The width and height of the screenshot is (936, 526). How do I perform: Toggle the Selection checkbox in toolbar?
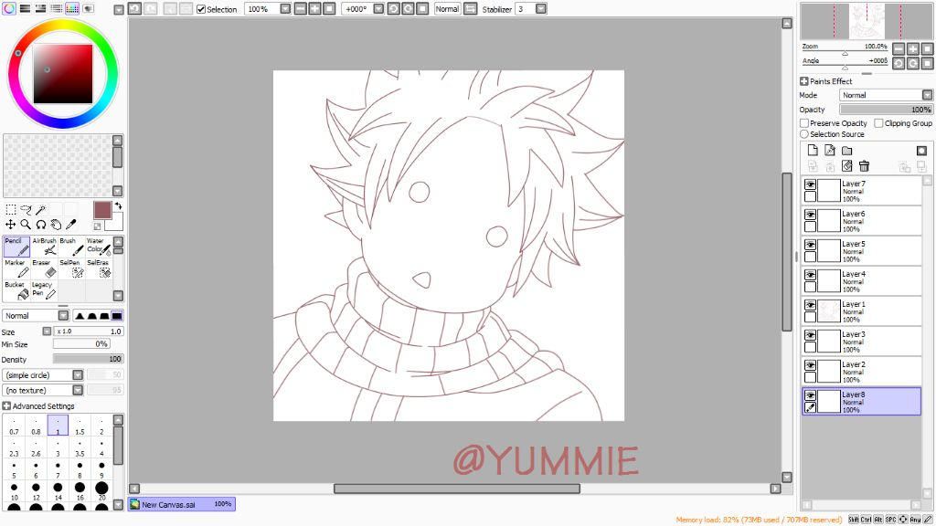click(x=201, y=9)
